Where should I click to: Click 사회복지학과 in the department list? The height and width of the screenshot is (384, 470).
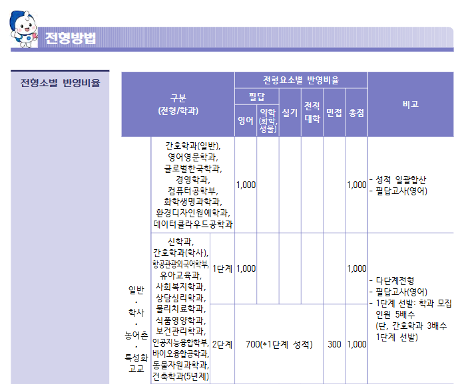[x=180, y=286]
